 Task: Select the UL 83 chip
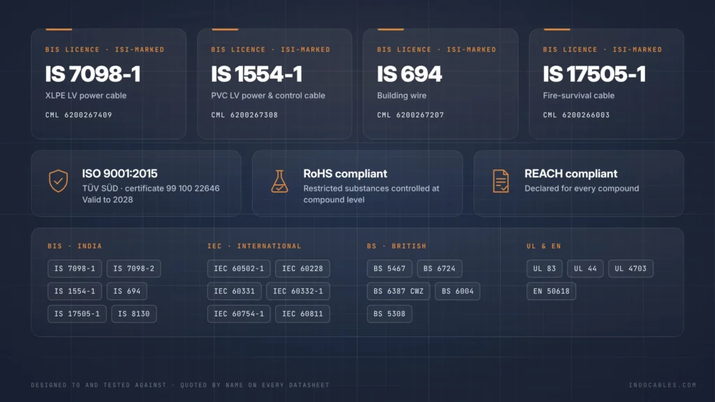pyautogui.click(x=545, y=269)
